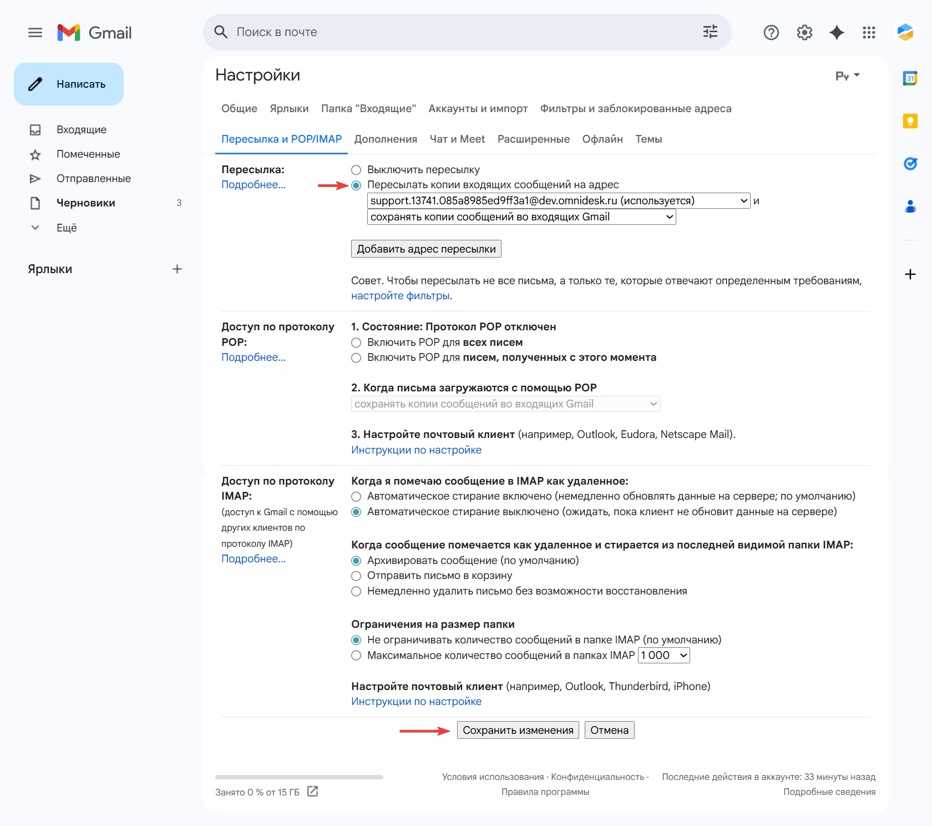Select the disable forwarding radio button
The height and width of the screenshot is (826, 932).
(x=356, y=170)
